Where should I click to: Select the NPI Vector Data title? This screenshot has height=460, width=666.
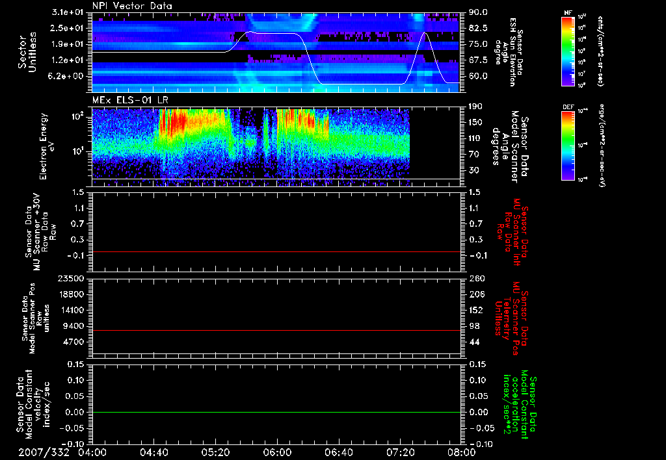tap(133, 6)
